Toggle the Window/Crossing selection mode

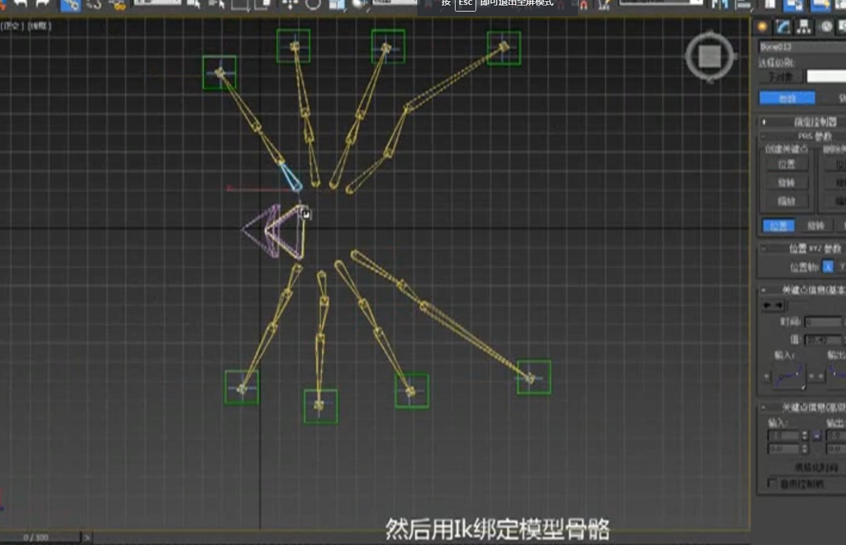[262, 5]
